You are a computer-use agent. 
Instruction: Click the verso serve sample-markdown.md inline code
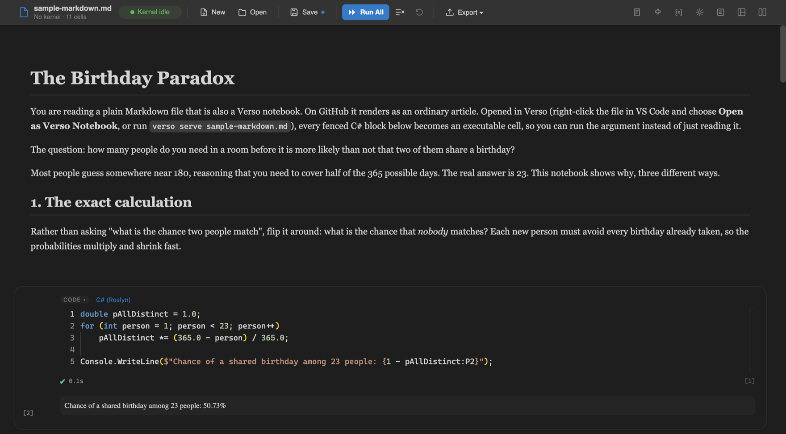pos(220,126)
